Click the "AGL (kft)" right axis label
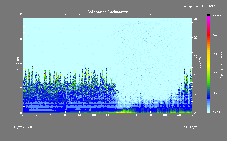Viewport: 227px width, 141px height. [200, 63]
